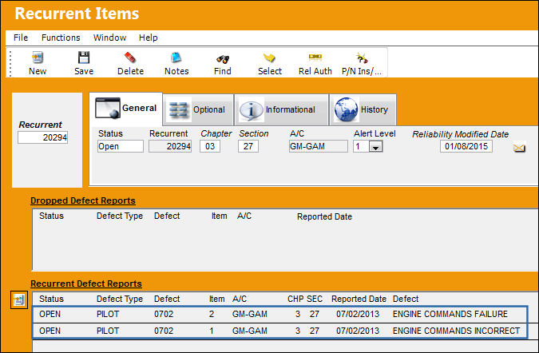Click the icon left of the Recurrent Defect Reports list
The height and width of the screenshot is (353, 539).
click(x=19, y=300)
